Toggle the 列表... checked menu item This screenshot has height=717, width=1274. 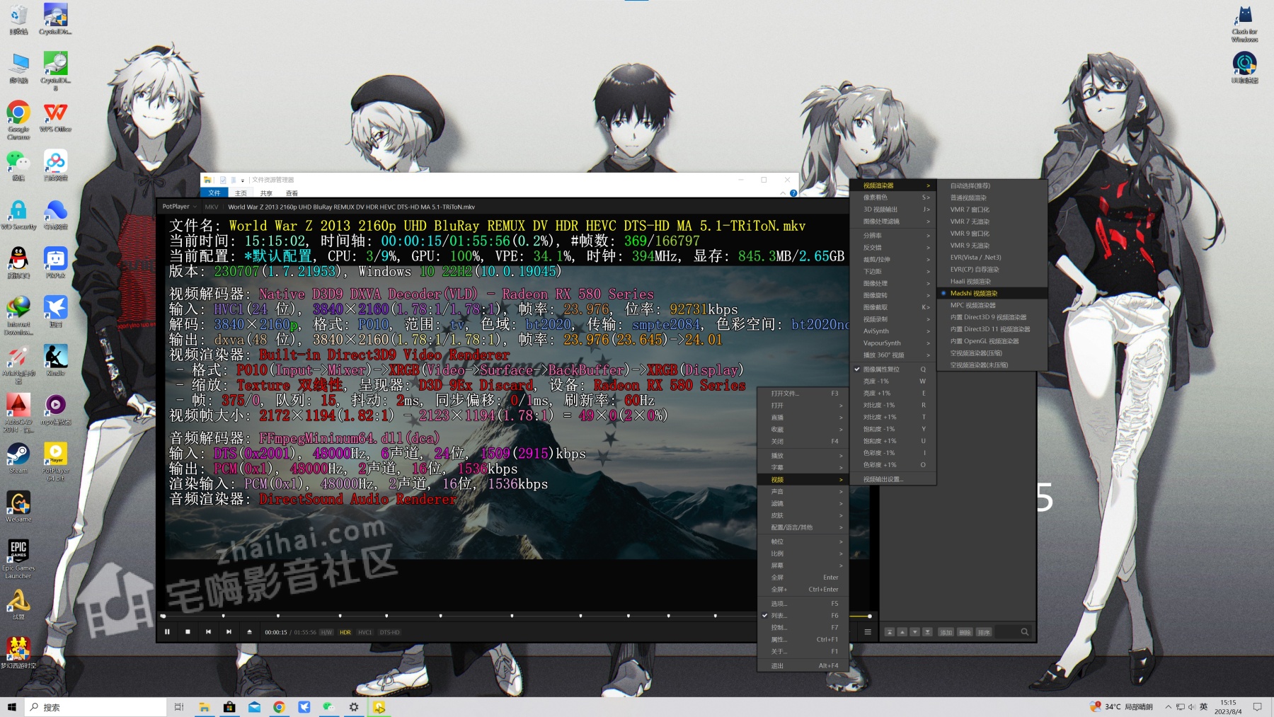click(802, 616)
